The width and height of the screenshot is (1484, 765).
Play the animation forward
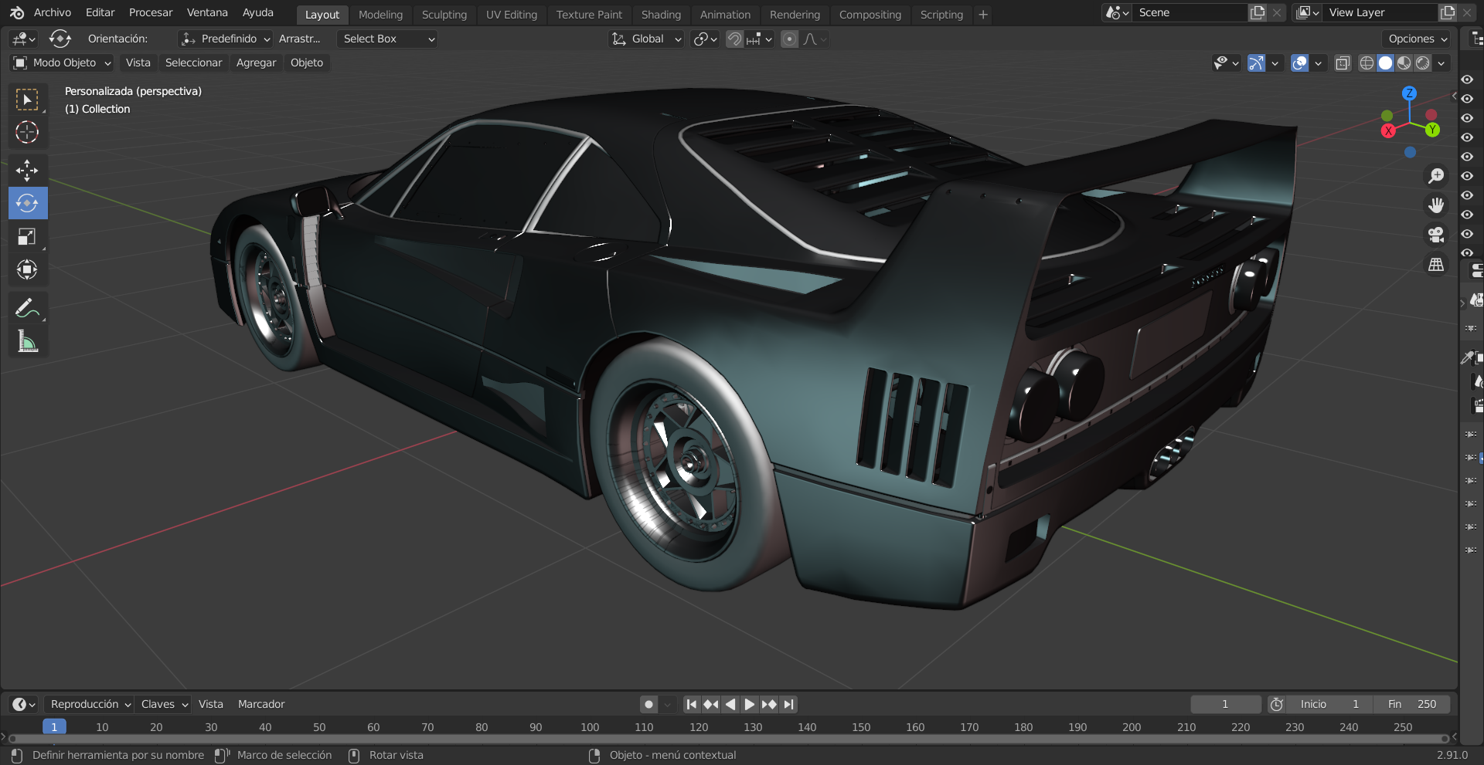[749, 704]
